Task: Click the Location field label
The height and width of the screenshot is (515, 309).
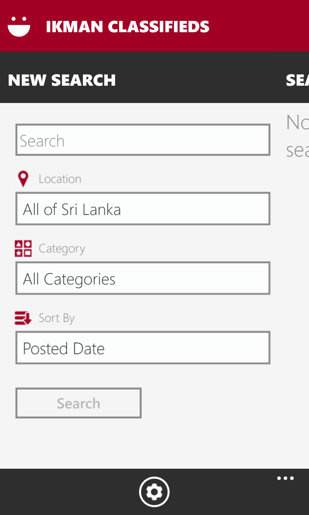Action: (60, 179)
